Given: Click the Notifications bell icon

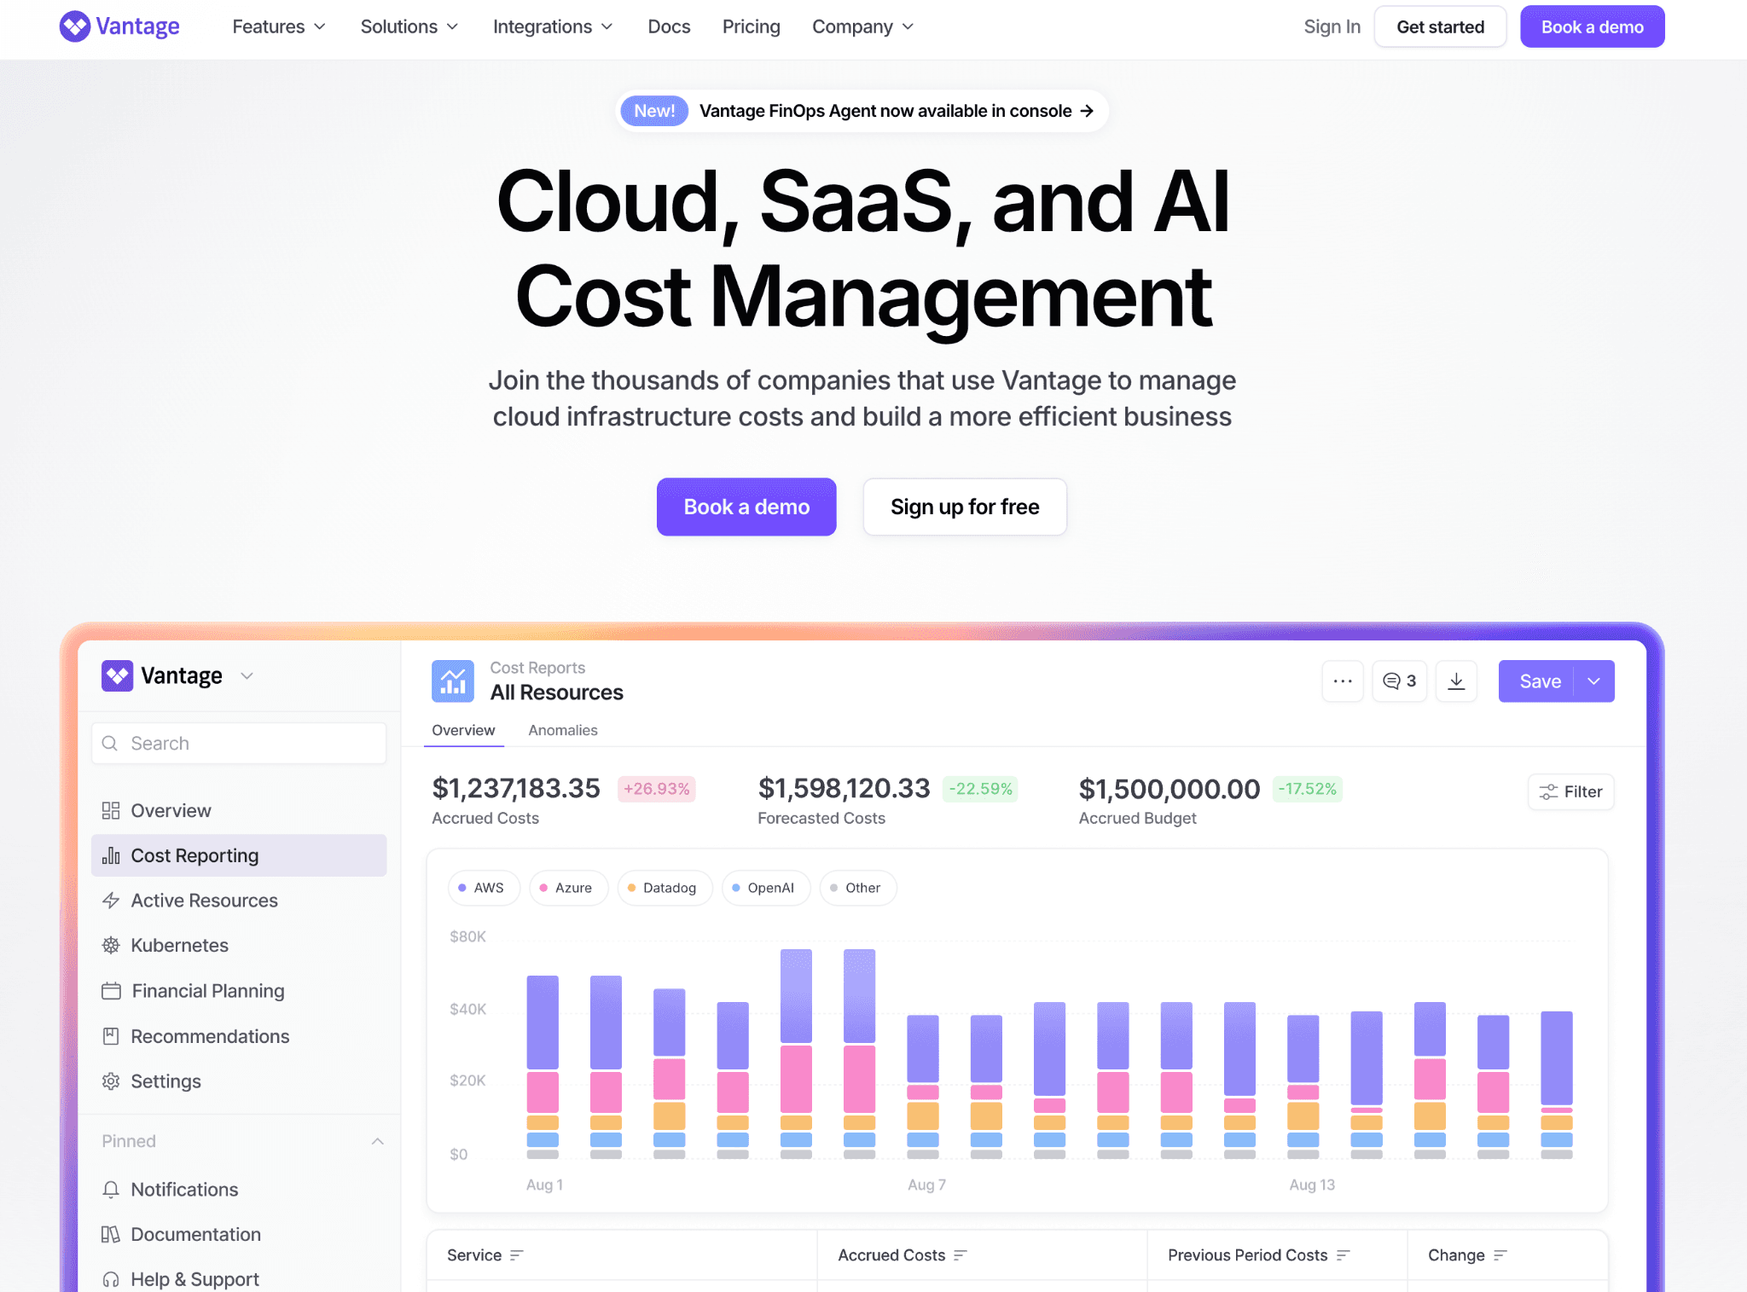Looking at the screenshot, I should tap(111, 1190).
